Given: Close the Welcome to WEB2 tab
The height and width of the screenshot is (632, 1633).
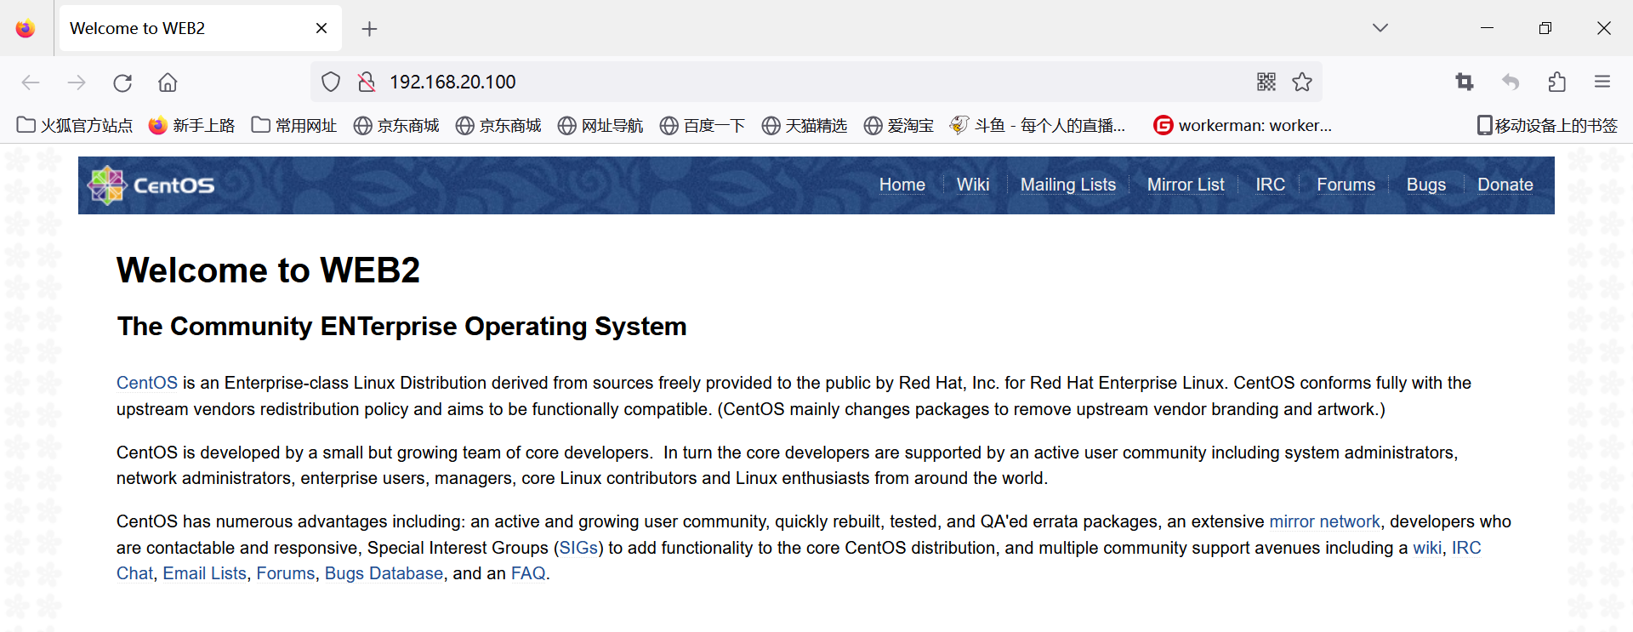Looking at the screenshot, I should (321, 28).
